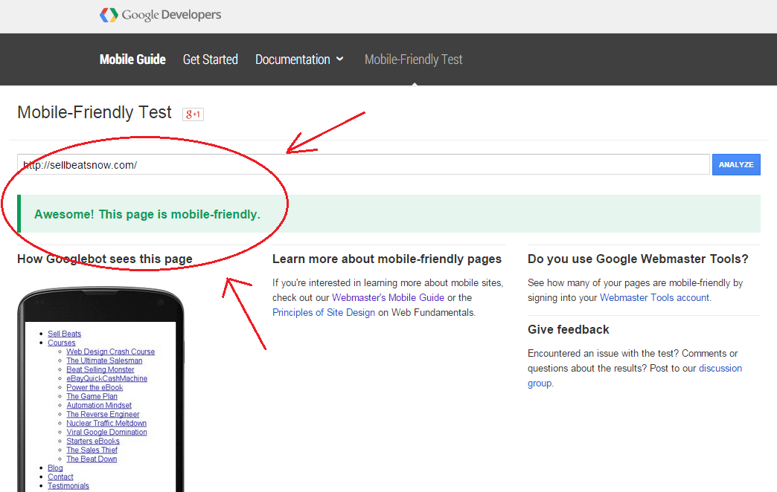777x492 pixels.
Task: Expand the Documentation dropdown
Action: pyautogui.click(x=299, y=59)
